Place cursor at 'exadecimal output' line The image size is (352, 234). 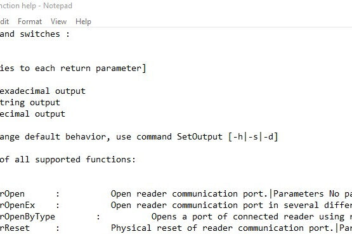tap(42, 91)
